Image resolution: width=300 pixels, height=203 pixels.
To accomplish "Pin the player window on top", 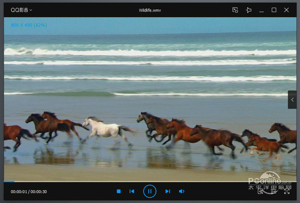I will [248, 10].
